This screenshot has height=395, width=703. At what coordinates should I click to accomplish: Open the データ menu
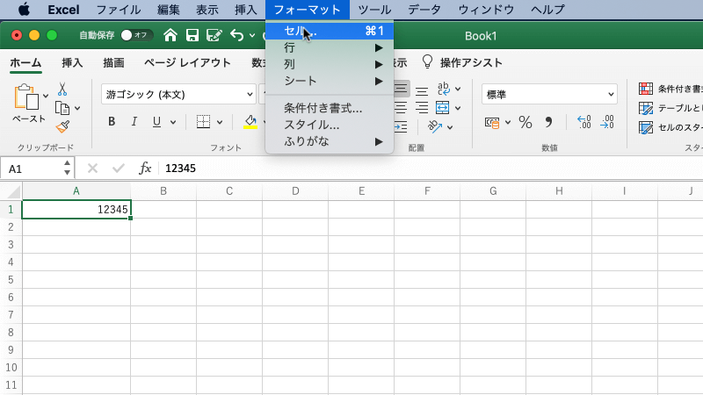(424, 10)
